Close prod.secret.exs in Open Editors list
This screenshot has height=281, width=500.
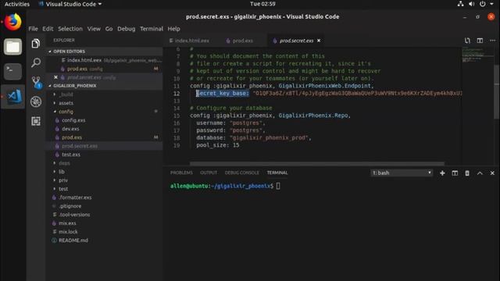pyautogui.click(x=55, y=77)
